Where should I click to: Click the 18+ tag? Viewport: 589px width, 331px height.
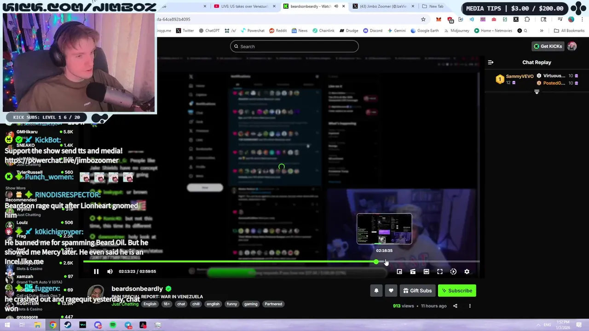[x=167, y=304]
